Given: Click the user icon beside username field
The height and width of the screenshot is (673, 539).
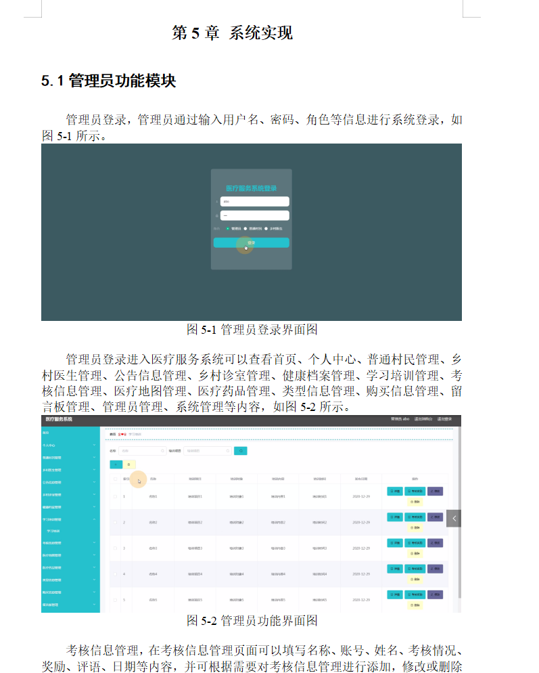Looking at the screenshot, I should [x=216, y=201].
